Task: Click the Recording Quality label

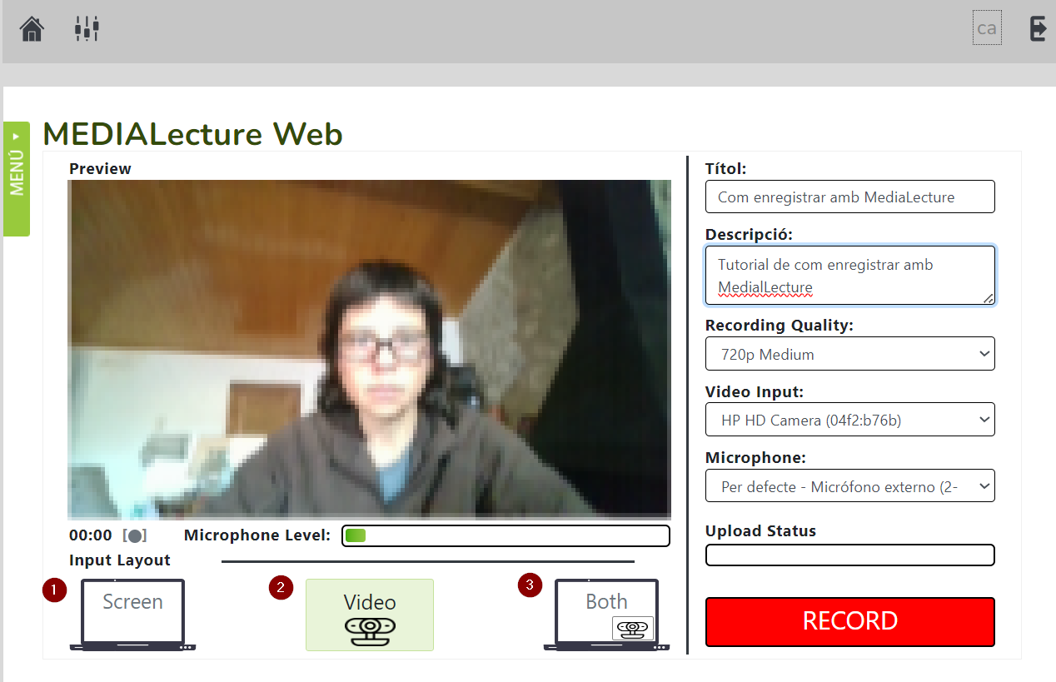Action: pos(780,325)
